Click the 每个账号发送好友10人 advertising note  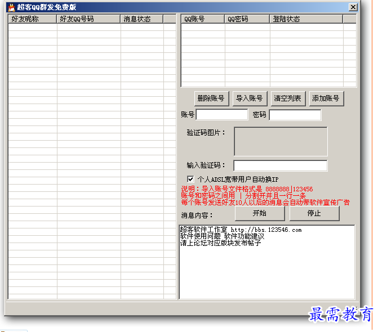tap(265, 203)
